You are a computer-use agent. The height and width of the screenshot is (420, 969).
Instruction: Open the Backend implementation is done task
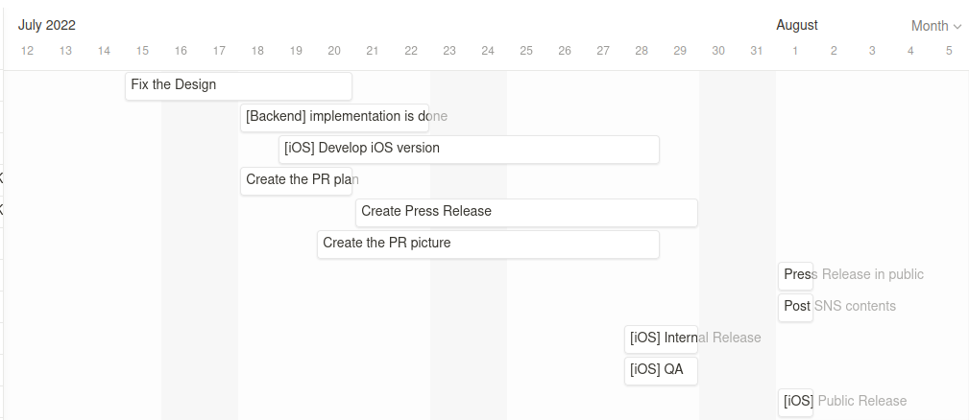[334, 118]
